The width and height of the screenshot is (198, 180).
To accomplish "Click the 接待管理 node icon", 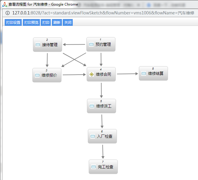I will [38, 45].
